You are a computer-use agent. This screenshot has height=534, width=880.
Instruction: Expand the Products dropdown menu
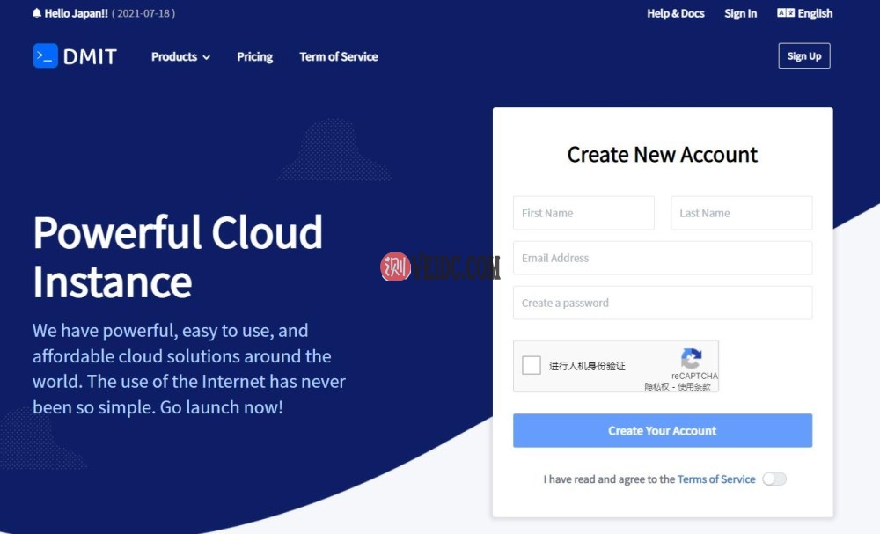(x=174, y=56)
